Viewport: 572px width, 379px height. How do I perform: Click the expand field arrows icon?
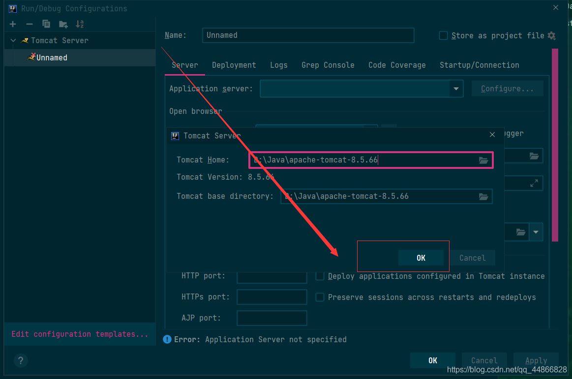click(x=534, y=183)
